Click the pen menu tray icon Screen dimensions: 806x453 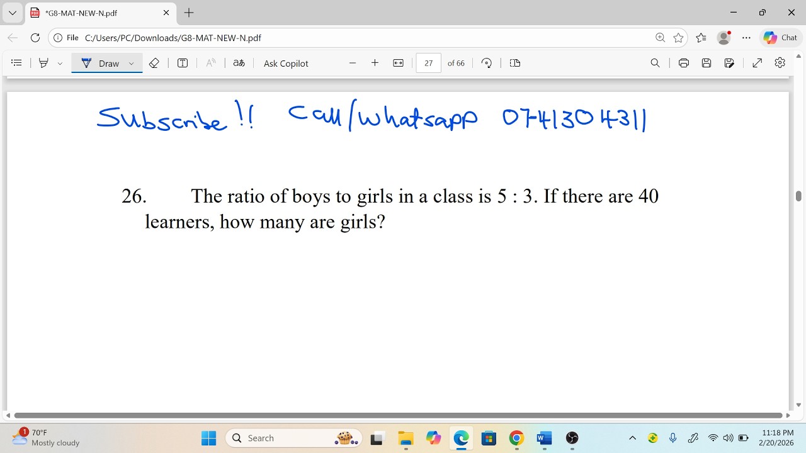coord(693,438)
